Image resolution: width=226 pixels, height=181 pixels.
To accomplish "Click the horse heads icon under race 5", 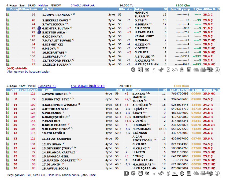I will tap(196, 174).
